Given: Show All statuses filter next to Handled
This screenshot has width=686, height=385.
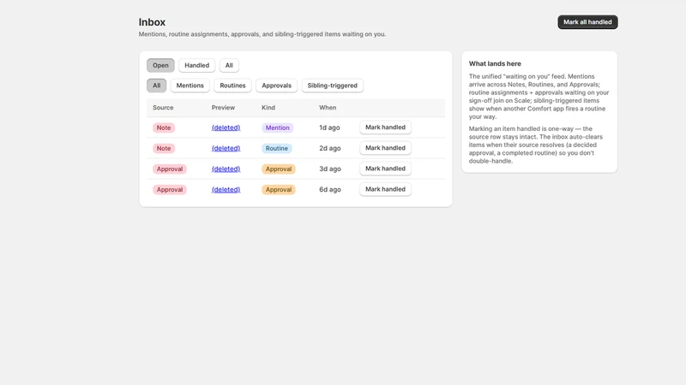Looking at the screenshot, I should 229,65.
